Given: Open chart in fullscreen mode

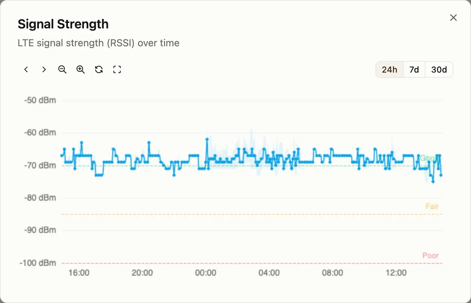Looking at the screenshot, I should point(117,69).
